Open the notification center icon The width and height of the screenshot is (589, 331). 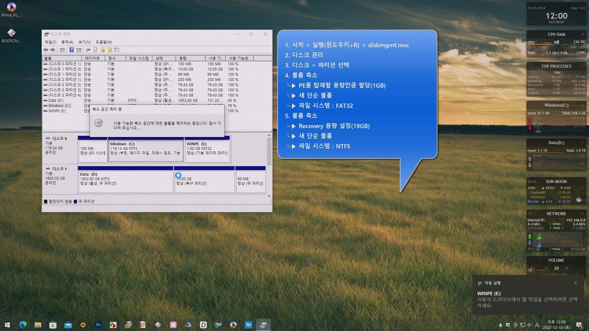pyautogui.click(x=579, y=325)
